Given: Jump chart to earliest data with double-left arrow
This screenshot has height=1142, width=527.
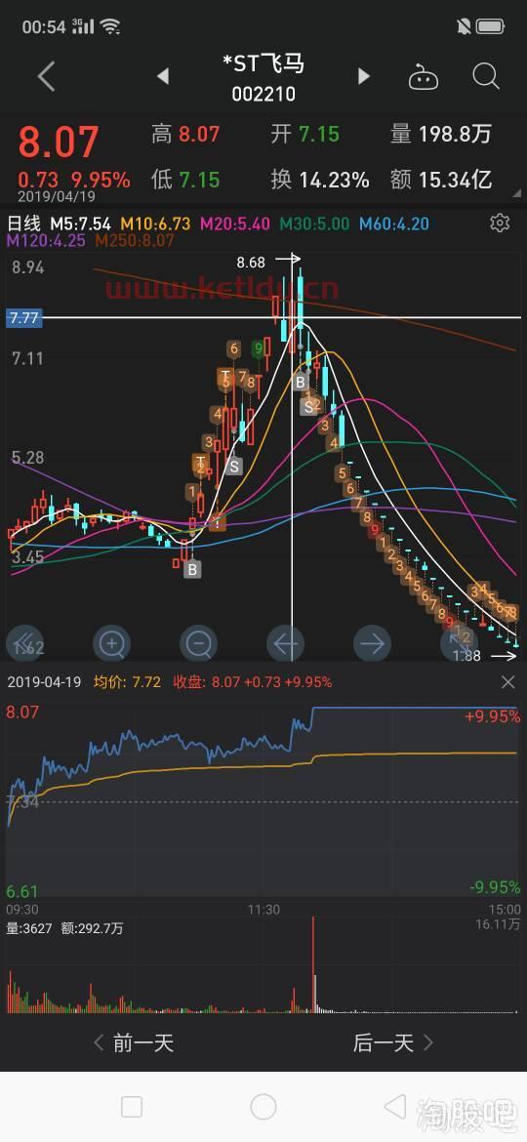Looking at the screenshot, I should [24, 644].
